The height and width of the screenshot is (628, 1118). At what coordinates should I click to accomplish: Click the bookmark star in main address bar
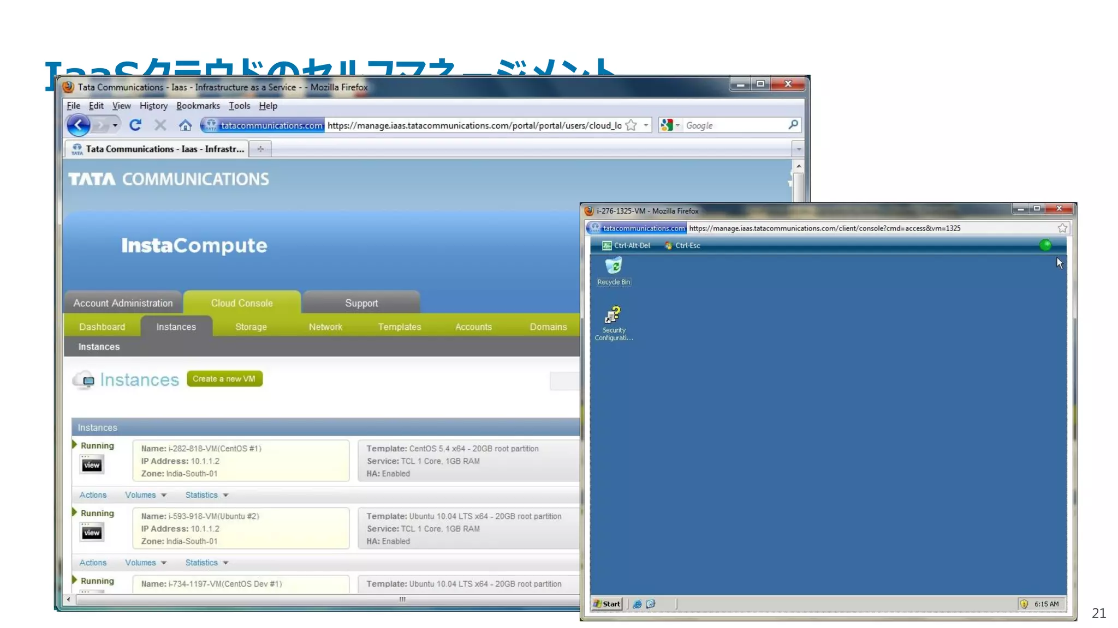[631, 125]
